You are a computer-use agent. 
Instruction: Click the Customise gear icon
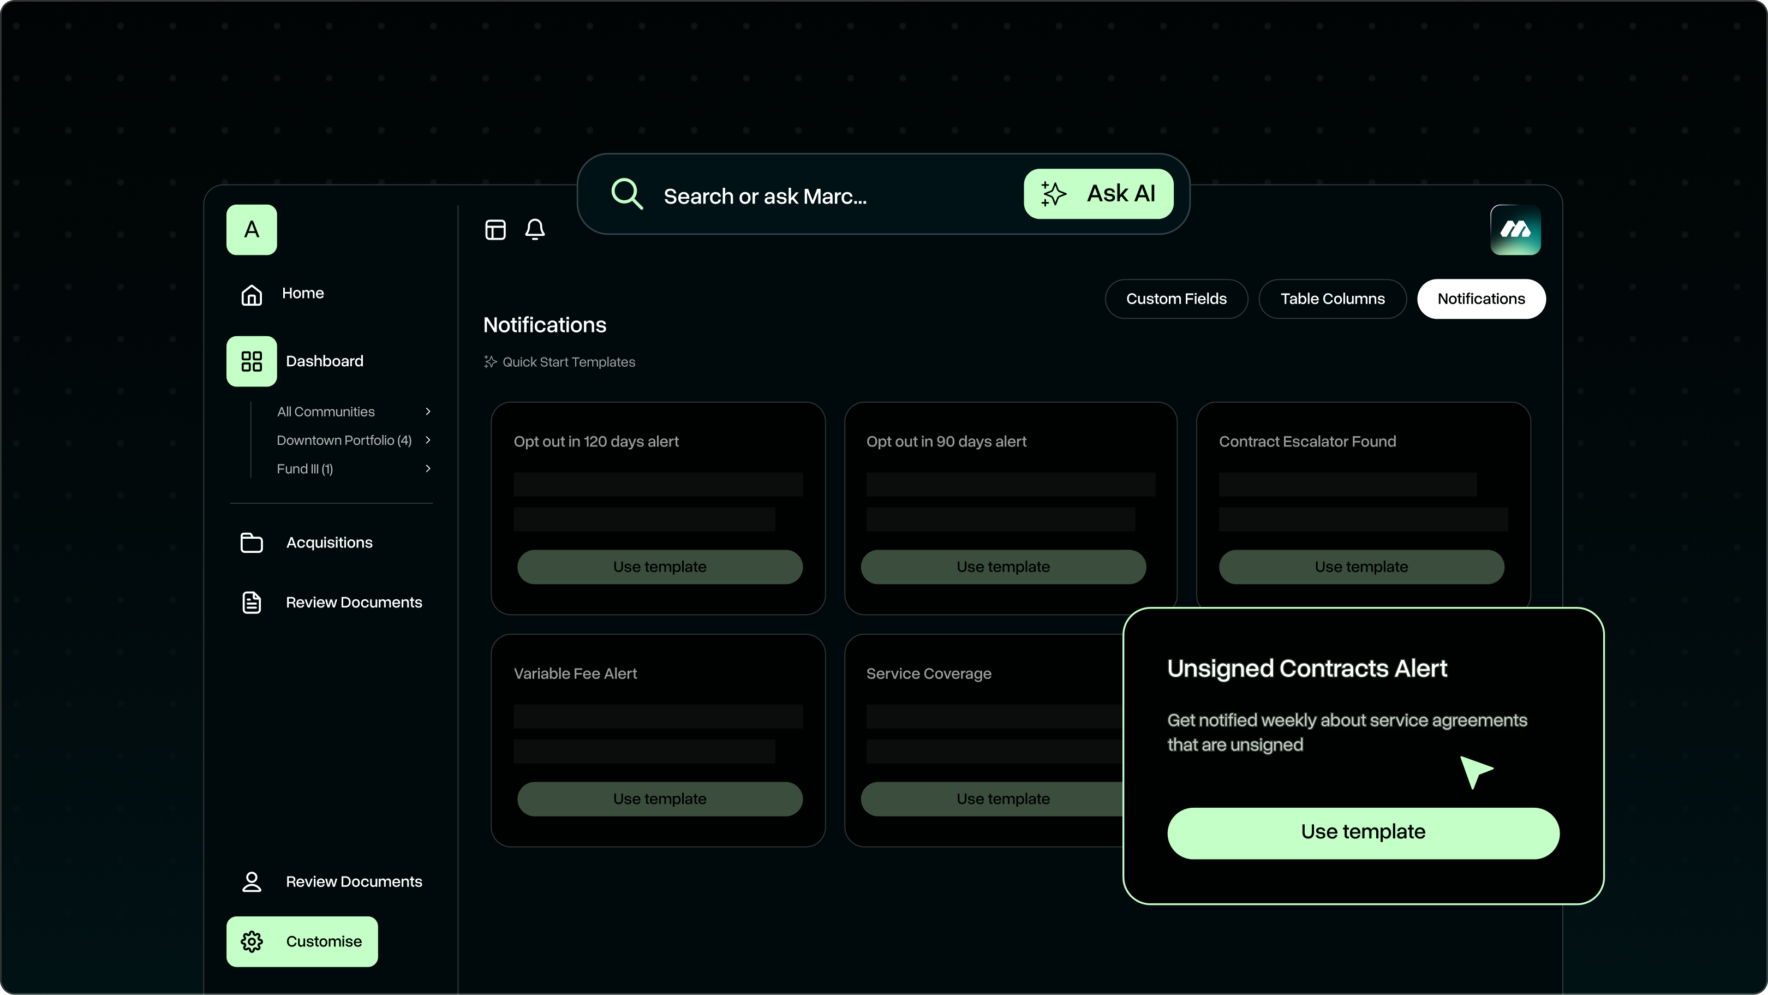coord(252,942)
